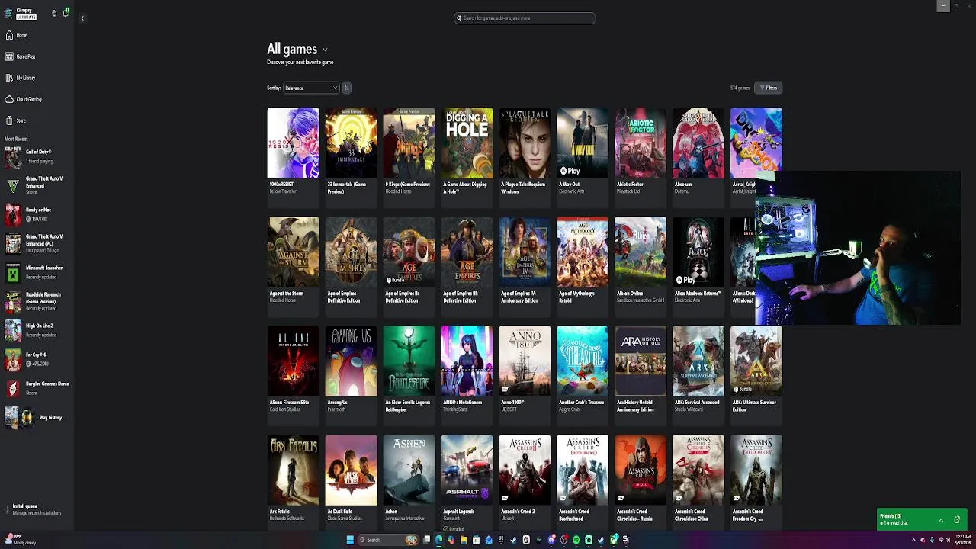Open weather widget on taskbar
Image resolution: width=976 pixels, height=549 pixels.
(21, 540)
